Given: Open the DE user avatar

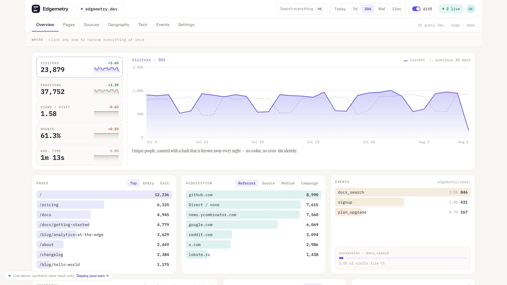Looking at the screenshot, I should [x=471, y=9].
